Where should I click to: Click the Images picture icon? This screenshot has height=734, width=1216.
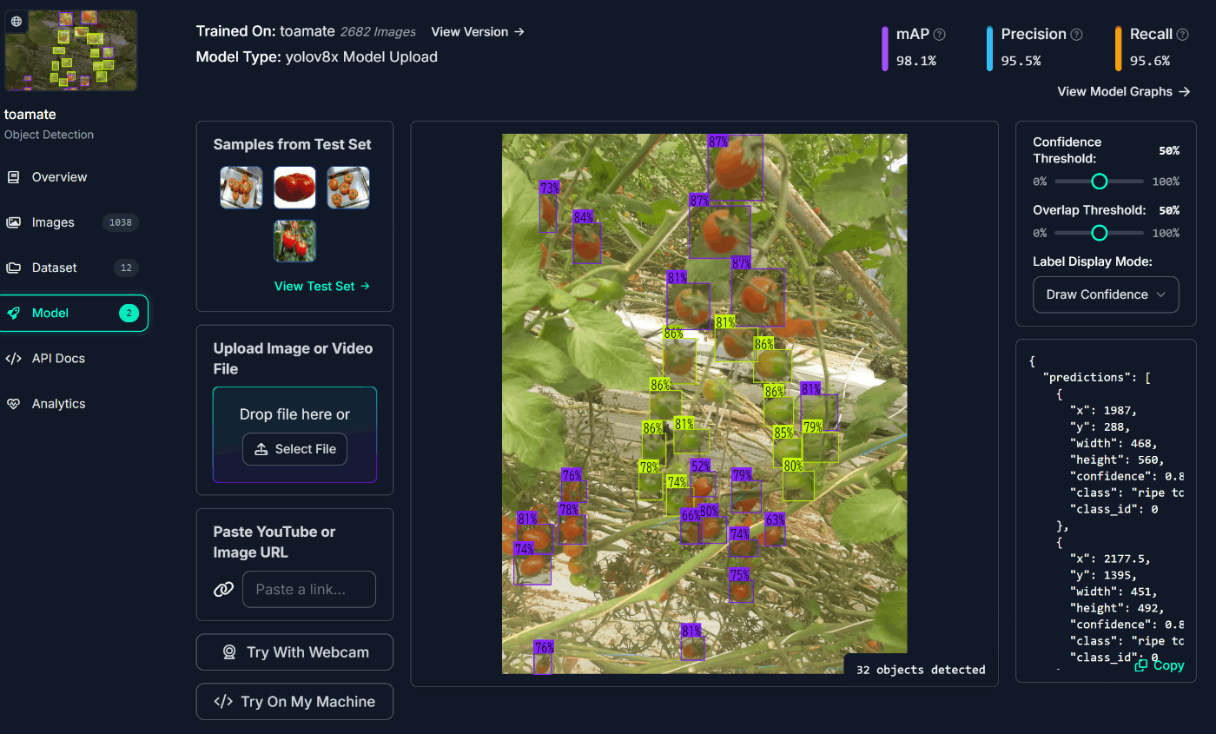[13, 222]
